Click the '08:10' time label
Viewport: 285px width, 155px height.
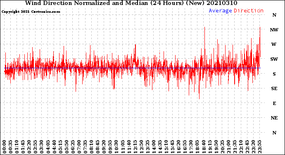[91, 147]
